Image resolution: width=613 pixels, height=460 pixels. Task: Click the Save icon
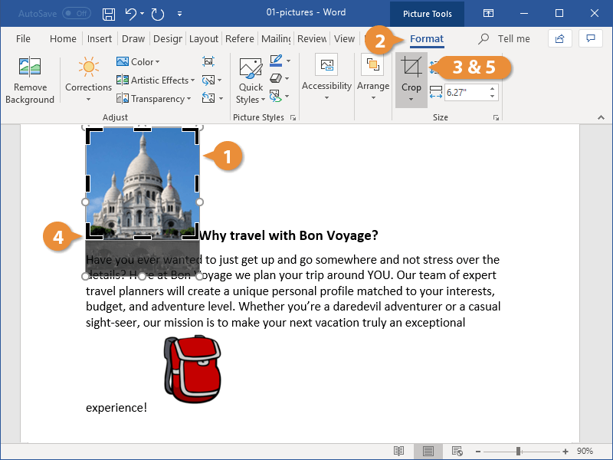point(107,14)
